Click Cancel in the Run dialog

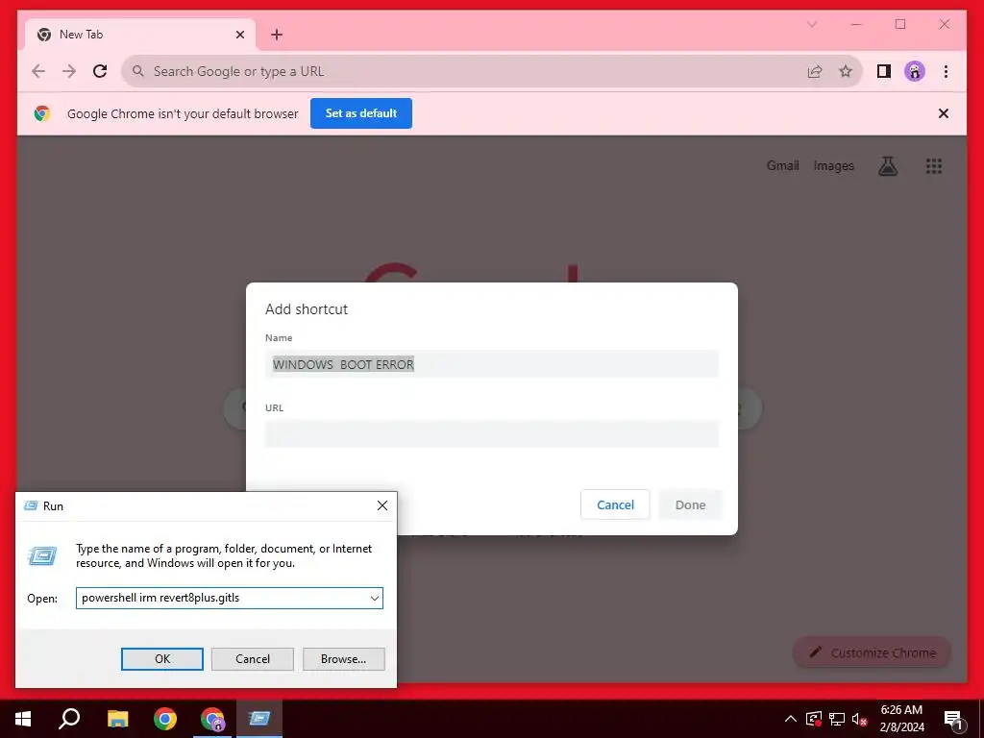coord(253,659)
